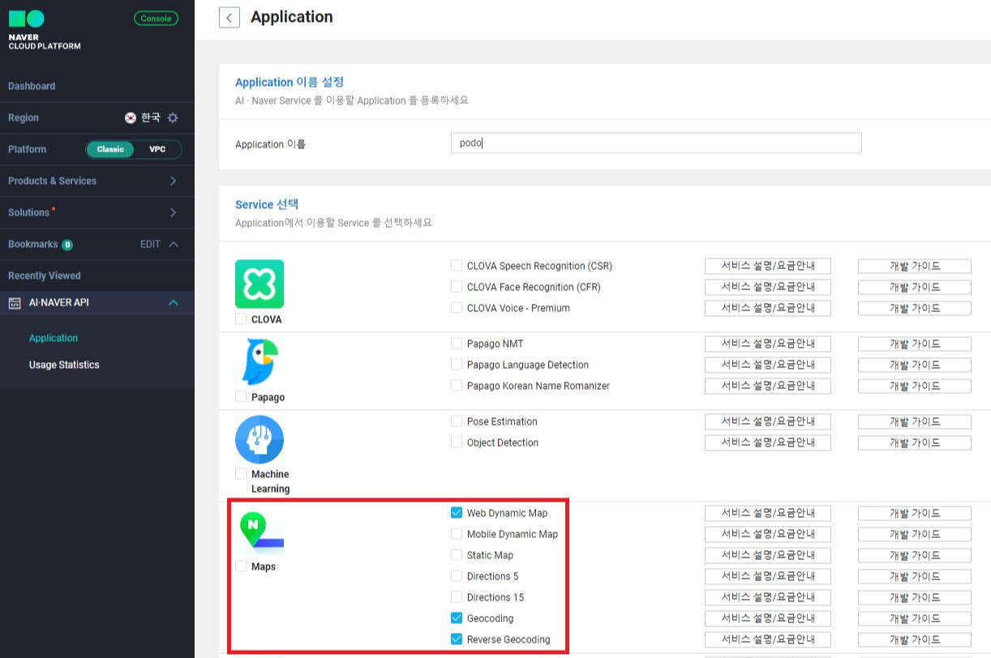Click the Application 이름 input field
This screenshot has width=991, height=658.
656,143
